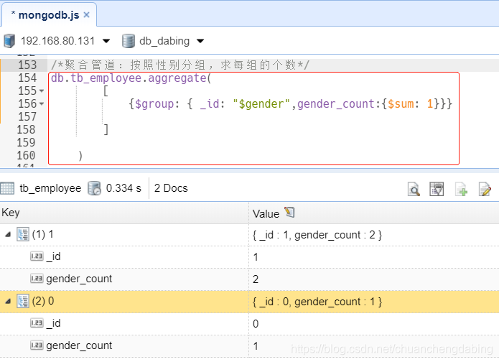The width and height of the screenshot is (499, 362).
Task: Click line number 160 in gutter
Action: 26,155
